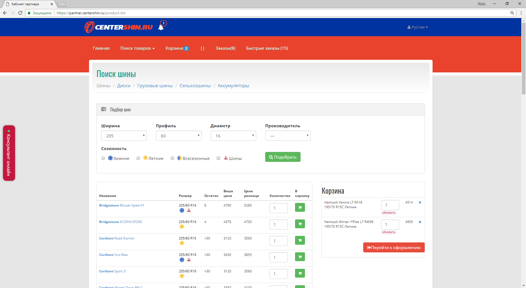
Task: Click the summer sun icon for Bridgestone ECOPIA EP200
Action: pos(182,227)
